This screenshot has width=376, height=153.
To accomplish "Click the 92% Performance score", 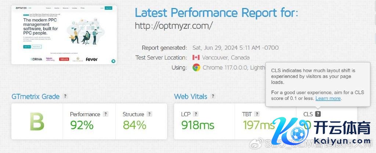I will [x=82, y=125].
